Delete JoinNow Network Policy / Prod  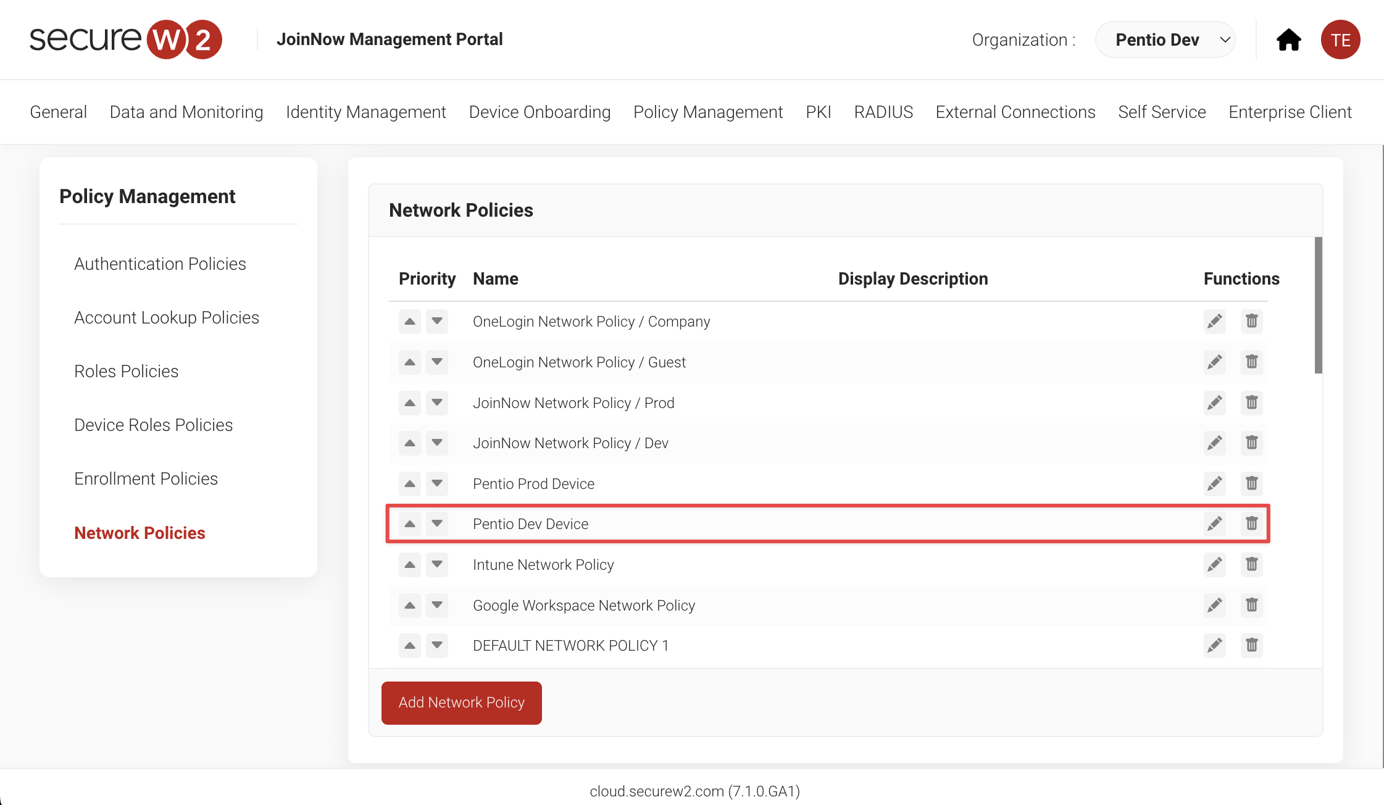pos(1251,403)
